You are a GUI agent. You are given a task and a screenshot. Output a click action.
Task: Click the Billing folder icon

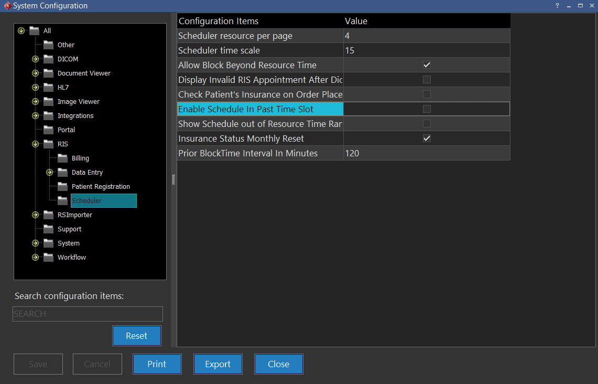(x=62, y=158)
